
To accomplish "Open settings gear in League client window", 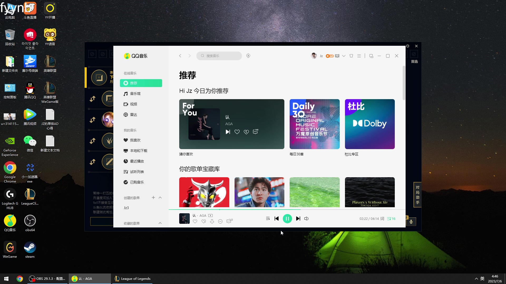I will (x=408, y=46).
